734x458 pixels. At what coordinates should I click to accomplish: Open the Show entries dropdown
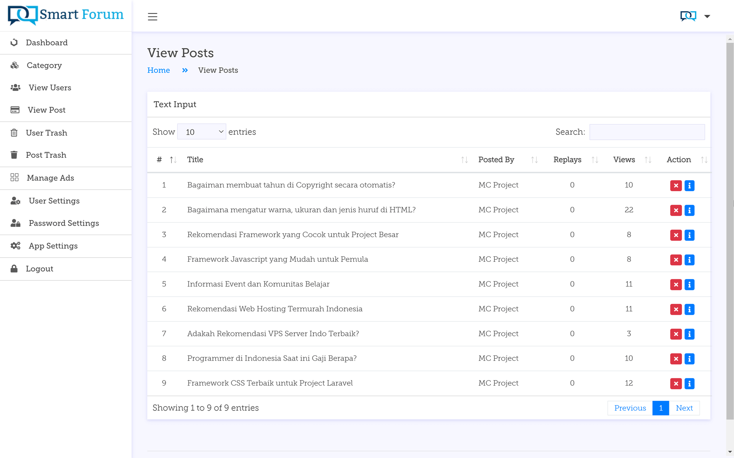point(201,131)
